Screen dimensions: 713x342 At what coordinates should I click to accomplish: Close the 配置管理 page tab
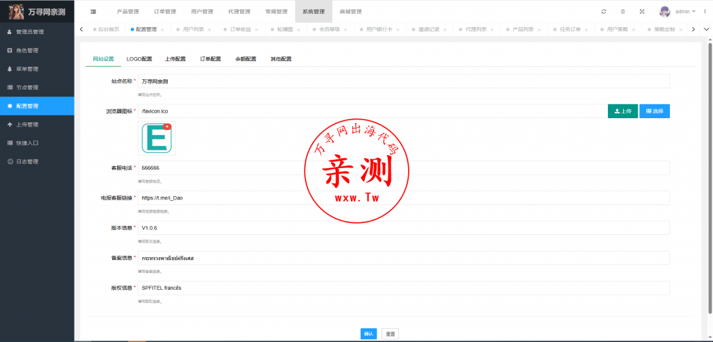[162, 29]
